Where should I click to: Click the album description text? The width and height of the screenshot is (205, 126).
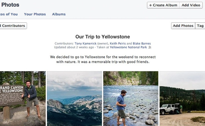(102, 59)
